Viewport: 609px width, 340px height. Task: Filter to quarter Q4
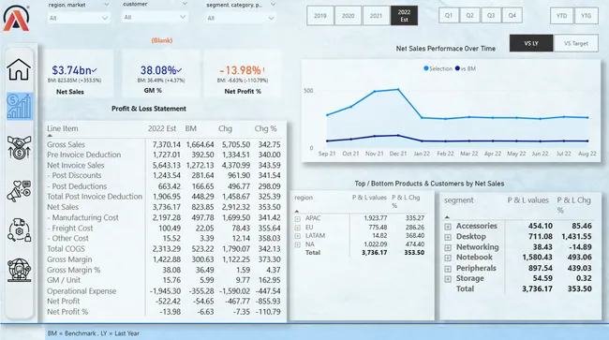pos(512,16)
